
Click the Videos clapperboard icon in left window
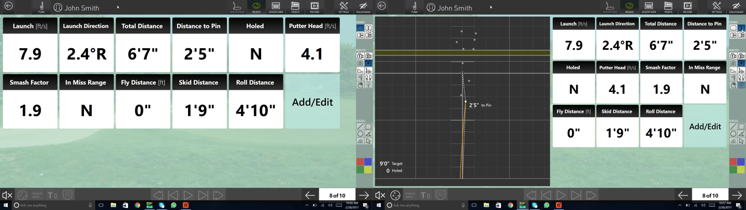pyautogui.click(x=295, y=7)
